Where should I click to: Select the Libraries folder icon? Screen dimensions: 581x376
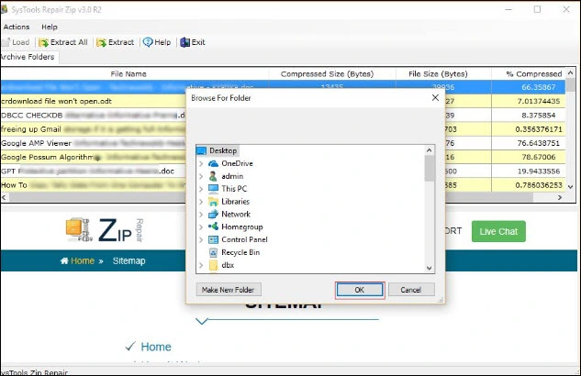(213, 202)
